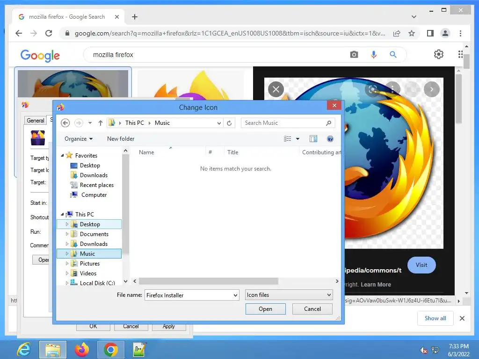Refresh the Music folder listing
This screenshot has width=479, height=359.
229,123
